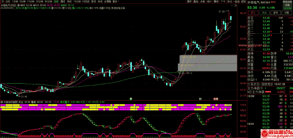Screen dimensions: 293x138
Task: Click the panel icon left of 分时
Action: 2,2
